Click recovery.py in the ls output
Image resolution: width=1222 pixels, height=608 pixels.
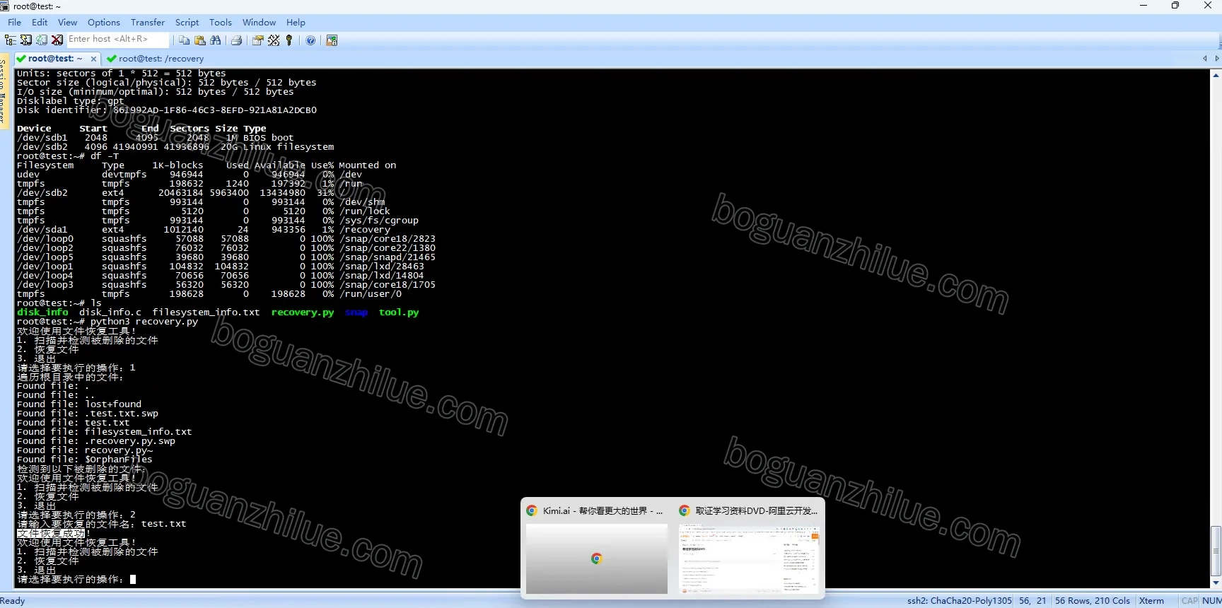click(303, 312)
